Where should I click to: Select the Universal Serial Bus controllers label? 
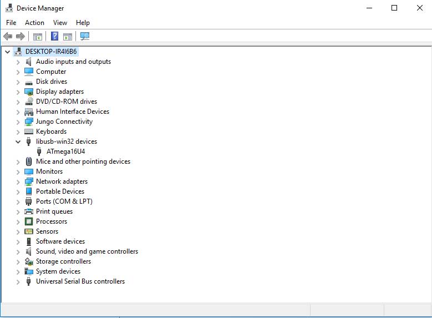(x=80, y=281)
